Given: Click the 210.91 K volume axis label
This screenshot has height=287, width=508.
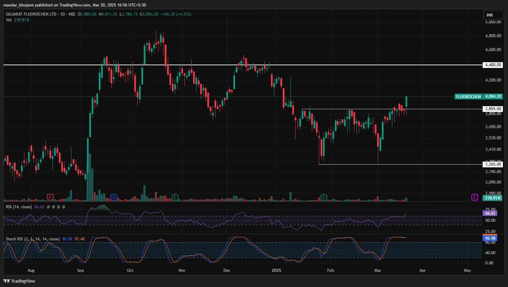Looking at the screenshot, I should pos(493,198).
